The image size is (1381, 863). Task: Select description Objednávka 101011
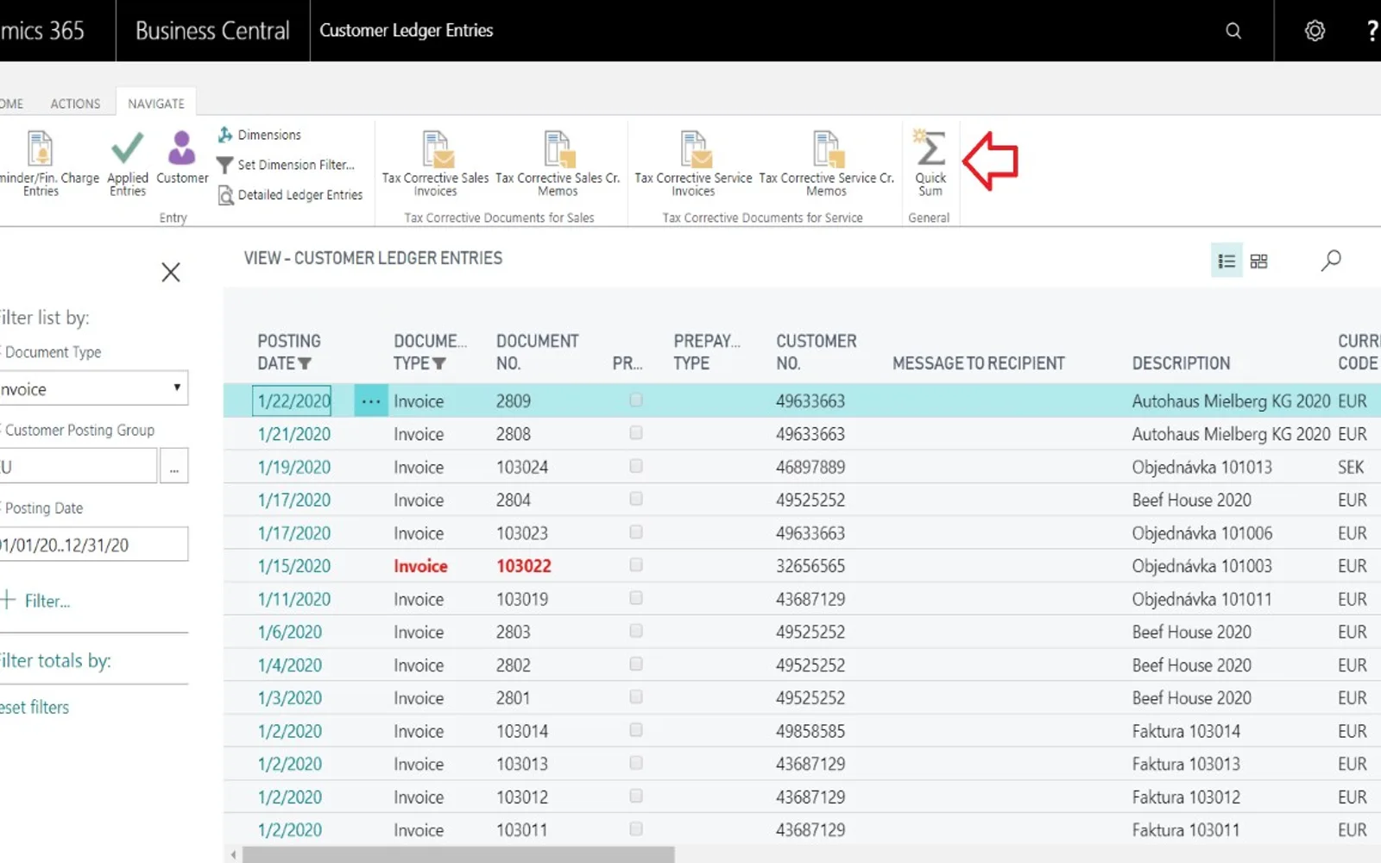coord(1202,599)
